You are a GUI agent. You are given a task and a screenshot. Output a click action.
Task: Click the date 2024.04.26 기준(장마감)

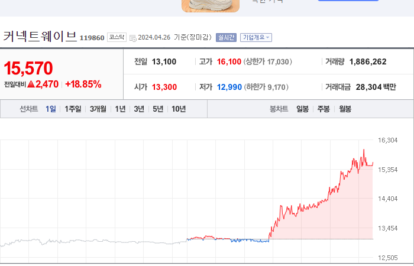175,37
